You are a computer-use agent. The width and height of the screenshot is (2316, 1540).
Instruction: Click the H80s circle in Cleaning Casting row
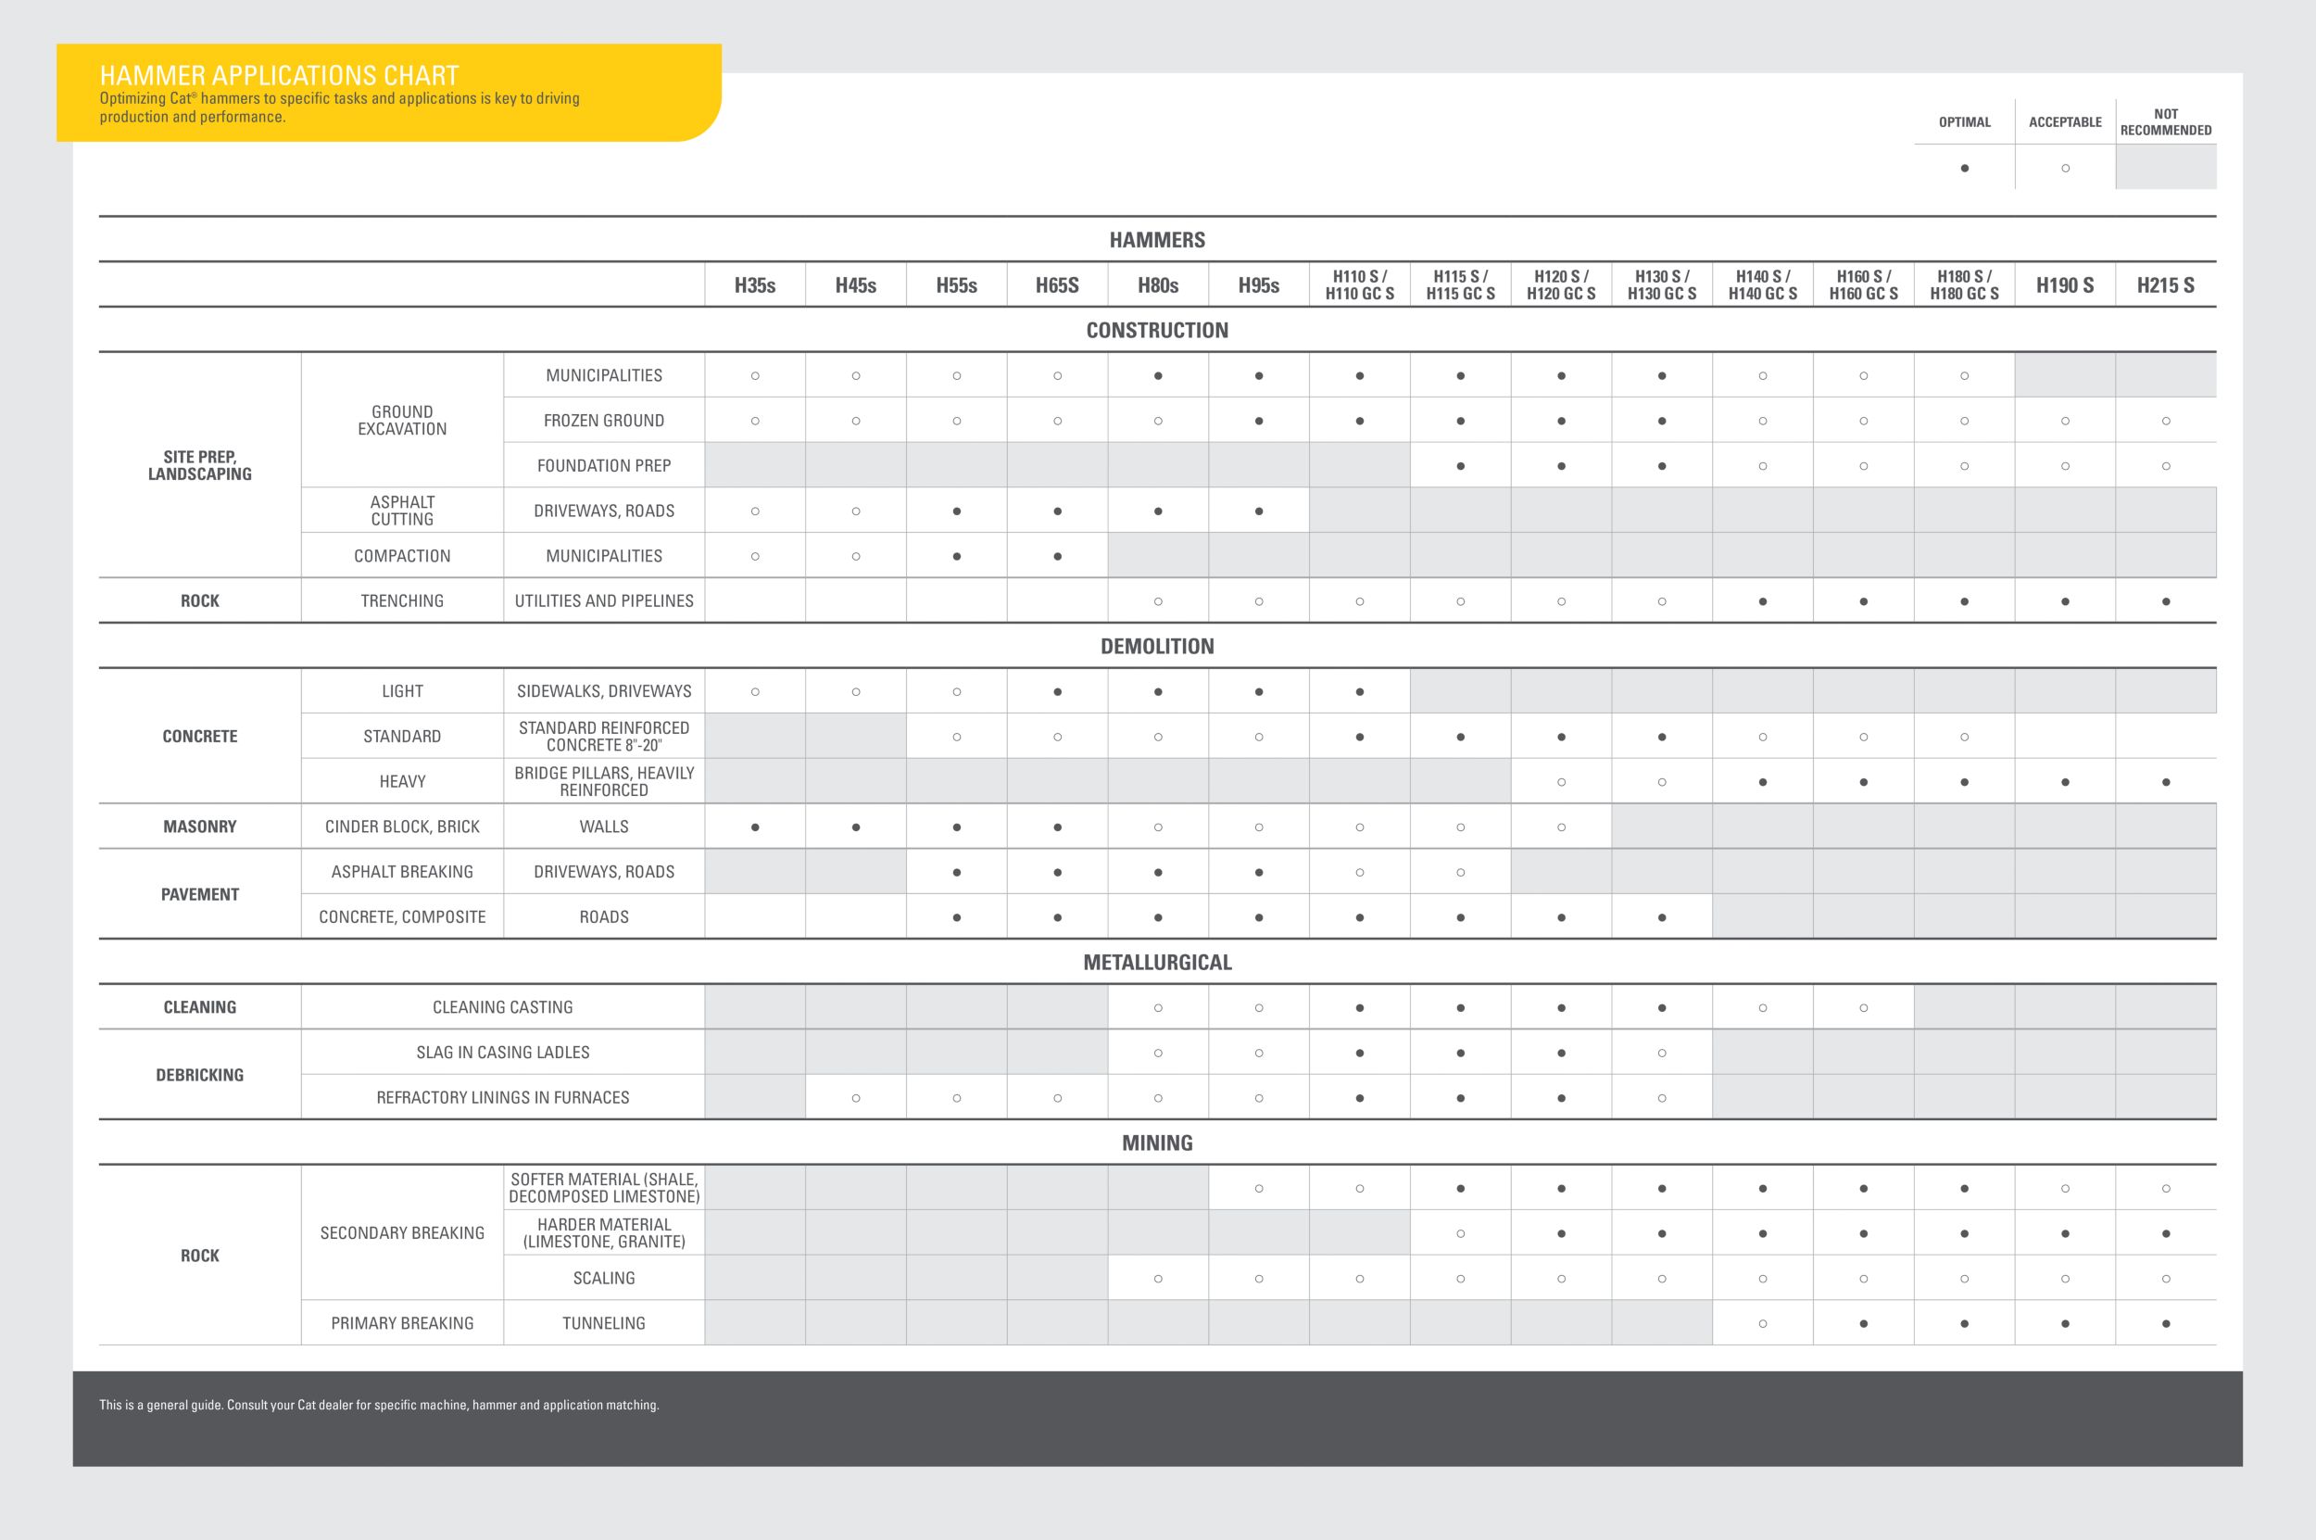[x=1159, y=1008]
